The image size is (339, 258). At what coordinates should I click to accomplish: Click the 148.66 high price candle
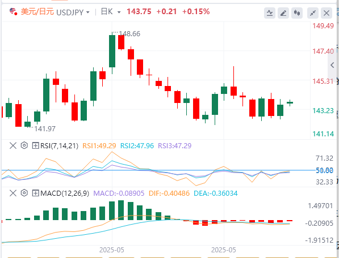(112, 51)
